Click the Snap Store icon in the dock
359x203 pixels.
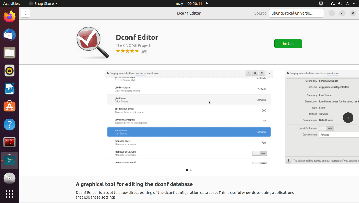point(10,160)
